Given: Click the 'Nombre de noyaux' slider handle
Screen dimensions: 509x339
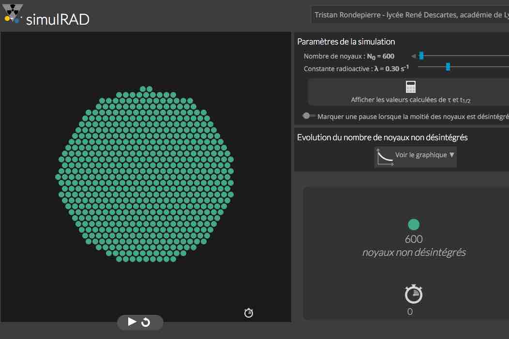Looking at the screenshot, I should pos(421,56).
